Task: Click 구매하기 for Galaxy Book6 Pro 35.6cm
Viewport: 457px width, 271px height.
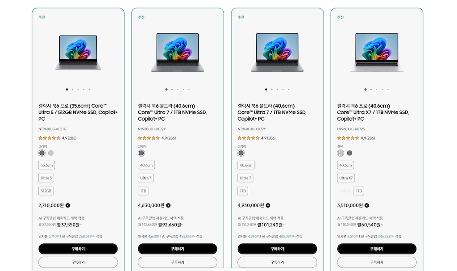Action: 78,249
